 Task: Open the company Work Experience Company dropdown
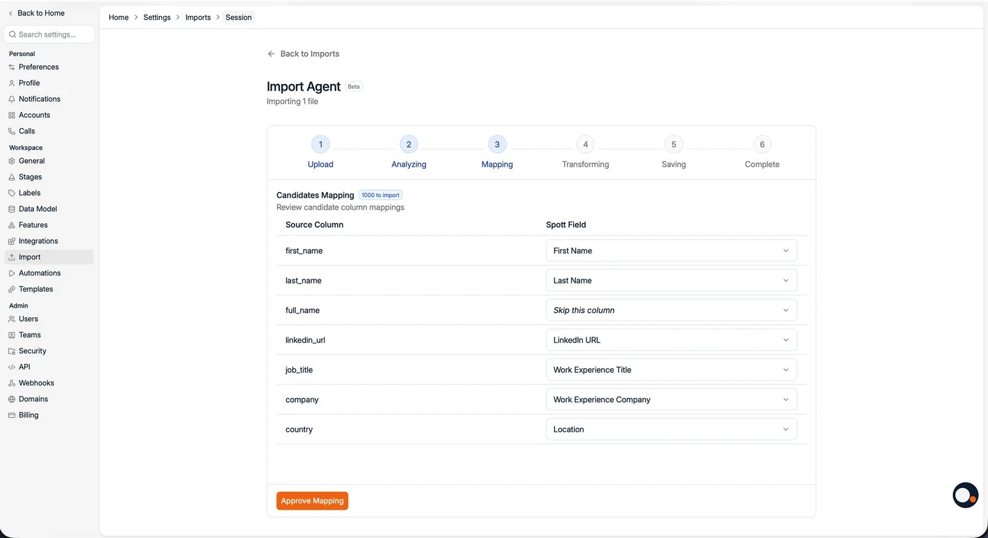(671, 400)
